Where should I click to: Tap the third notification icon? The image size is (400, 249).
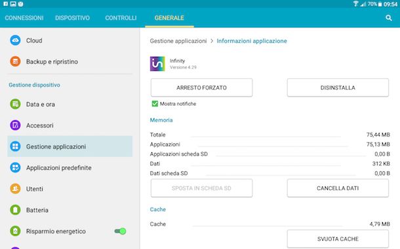(x=21, y=4)
